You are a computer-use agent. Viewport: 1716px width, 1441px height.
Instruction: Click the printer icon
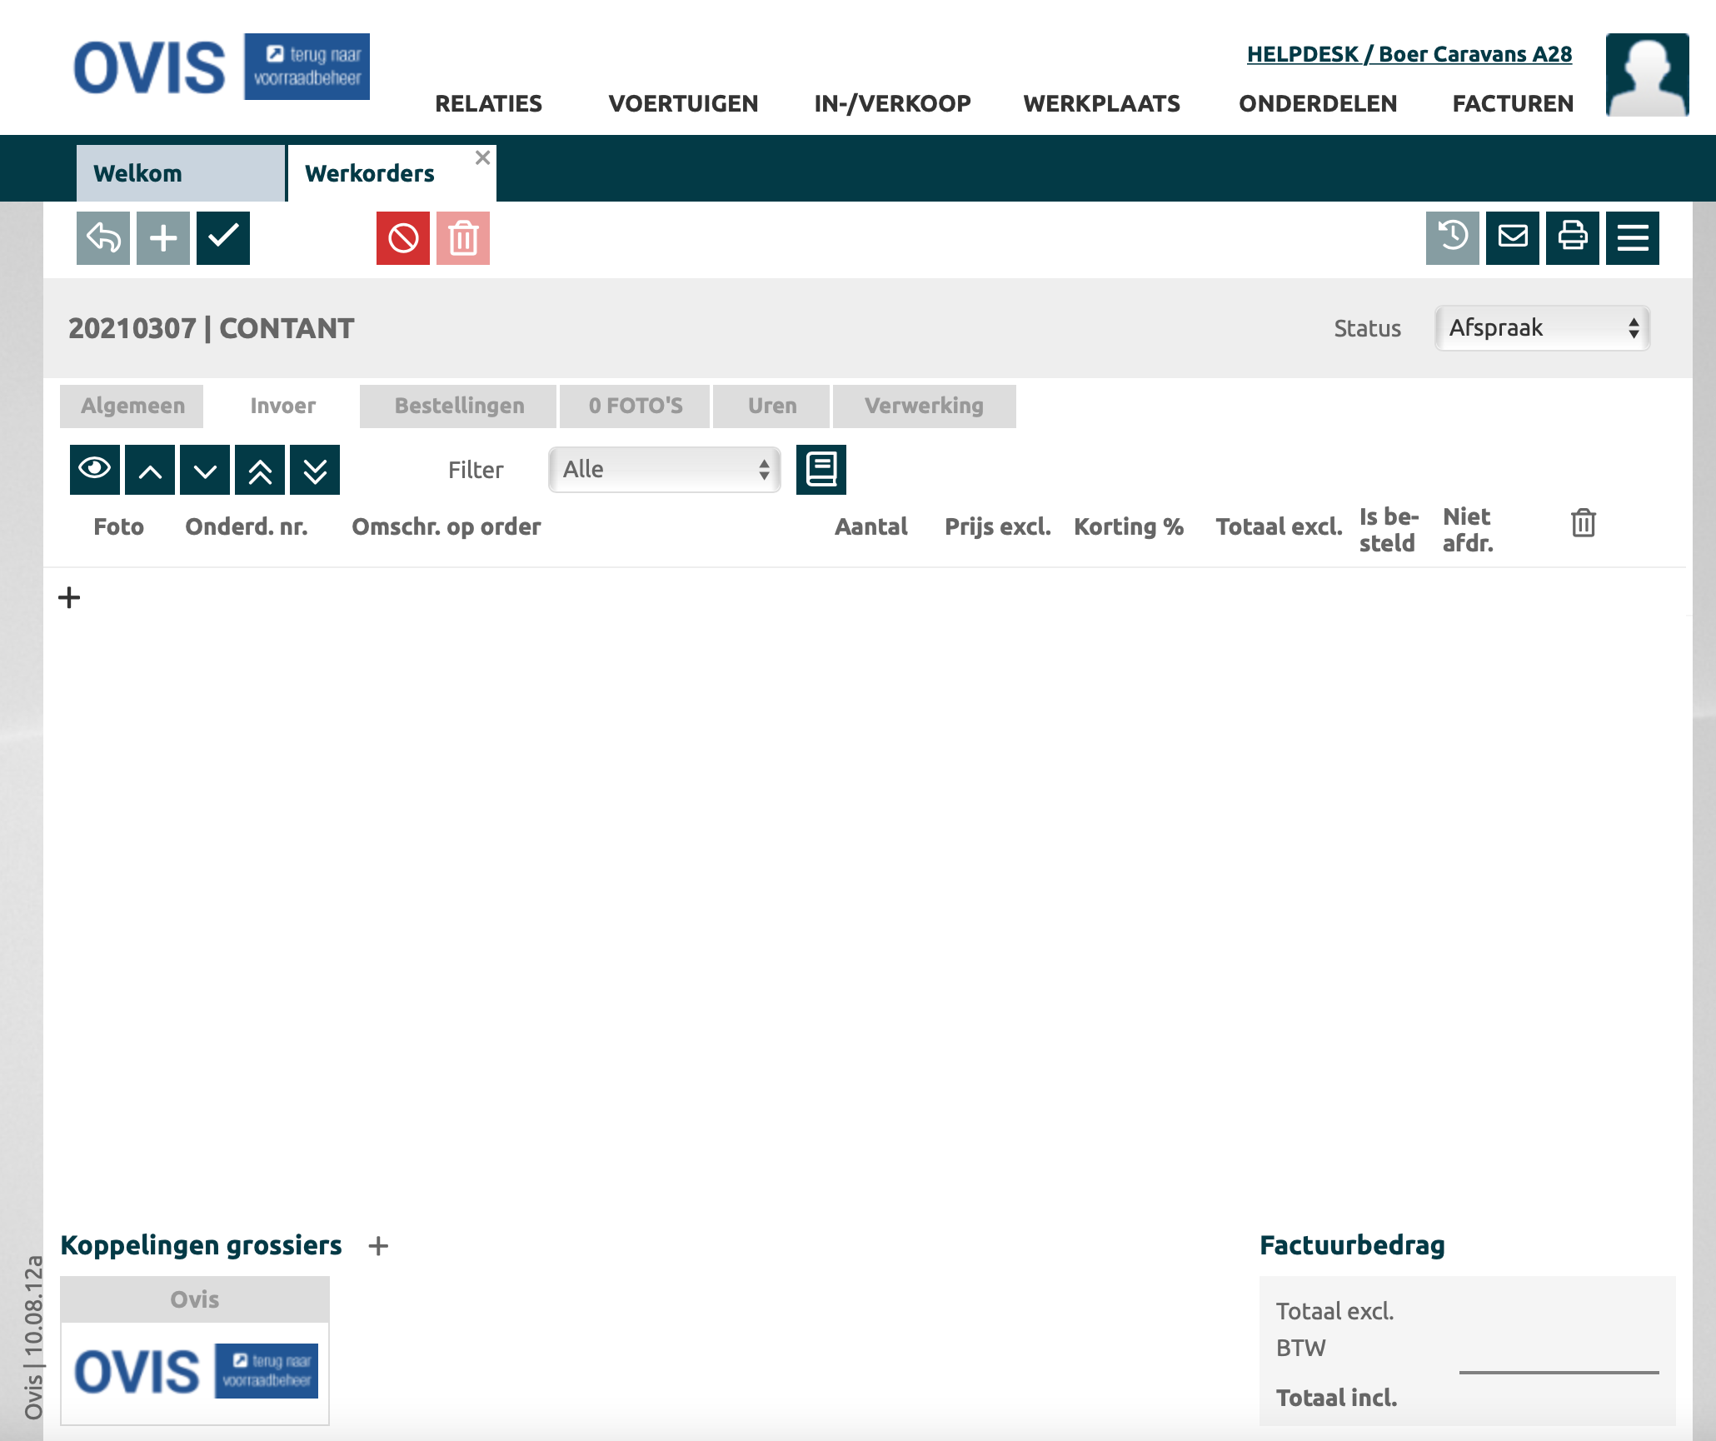coord(1572,238)
